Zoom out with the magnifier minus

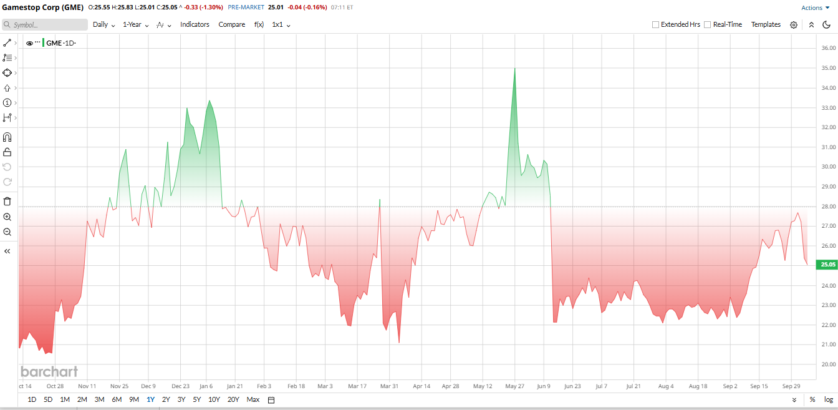(7, 232)
